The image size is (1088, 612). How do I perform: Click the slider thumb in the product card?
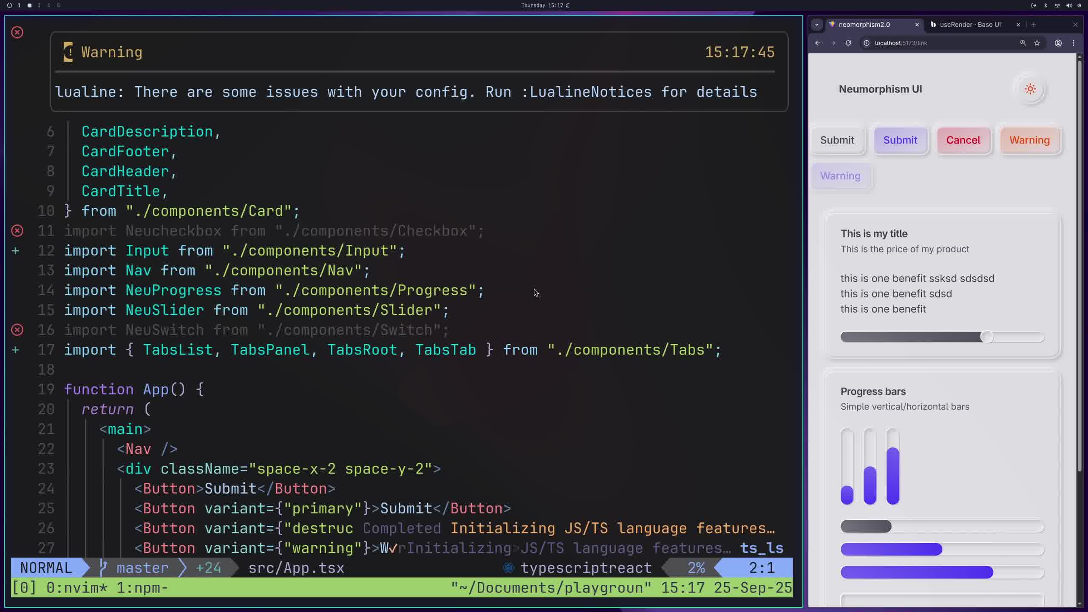pos(987,337)
